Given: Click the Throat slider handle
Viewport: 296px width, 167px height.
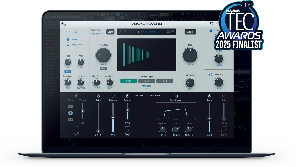Looking at the screenshot, I should coord(83,111).
